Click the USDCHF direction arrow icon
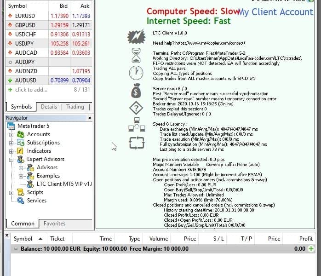 pyautogui.click(x=10, y=34)
